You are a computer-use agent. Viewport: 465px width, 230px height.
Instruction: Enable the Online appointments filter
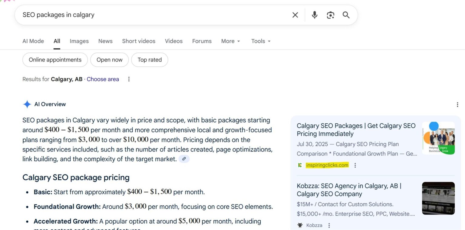point(55,60)
